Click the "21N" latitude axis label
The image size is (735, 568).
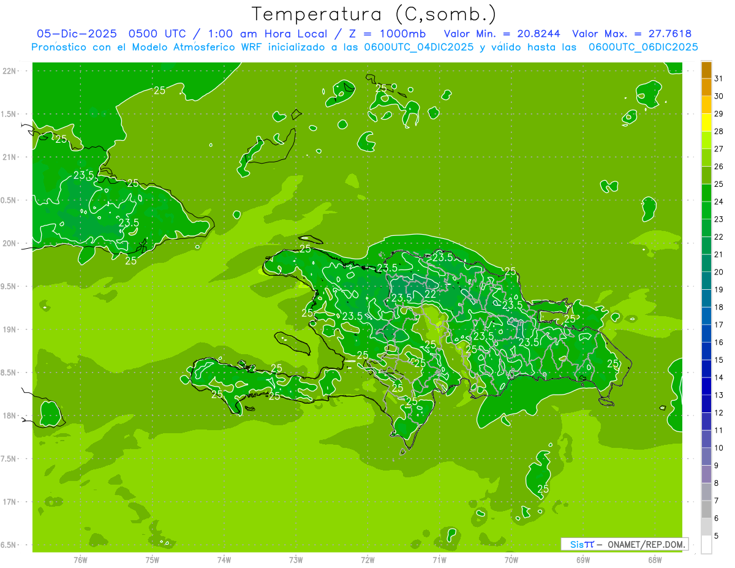pyautogui.click(x=10, y=157)
